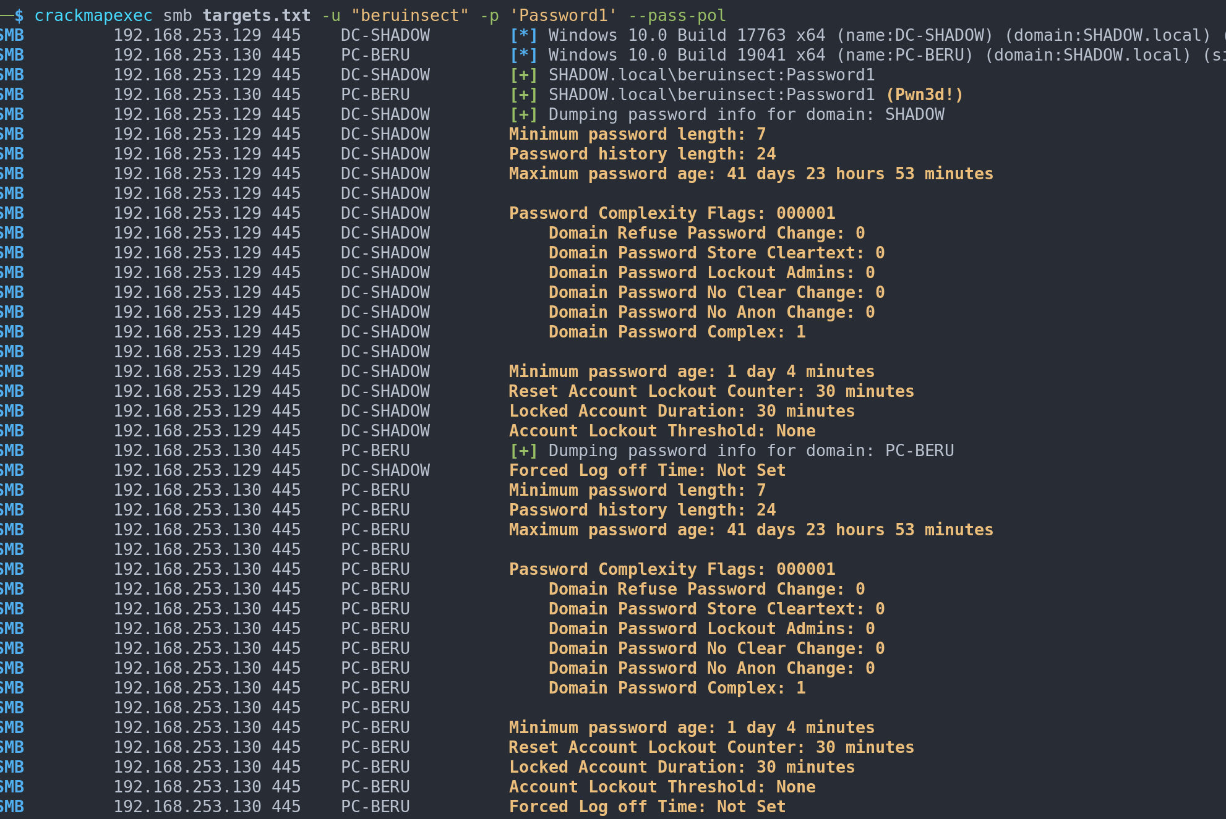This screenshot has height=819, width=1226.
Task: Click the targets.txt argument in command
Action: tap(256, 15)
